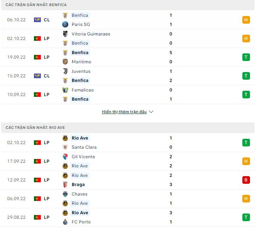
Task: Click the Juventus team logo
Action: tap(65, 71)
